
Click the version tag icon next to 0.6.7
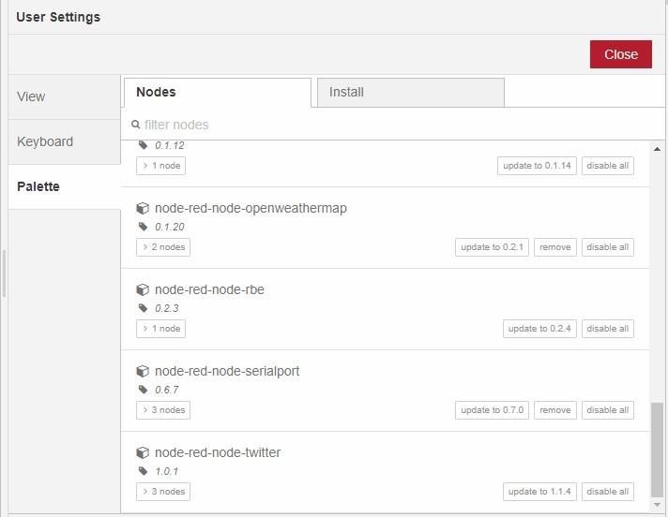144,390
